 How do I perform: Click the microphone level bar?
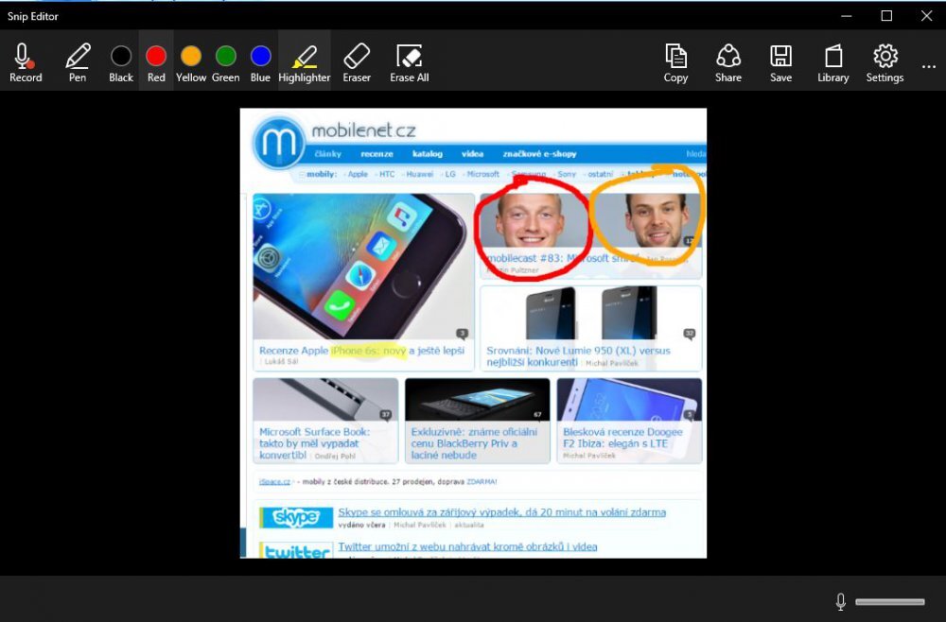[x=889, y=602]
